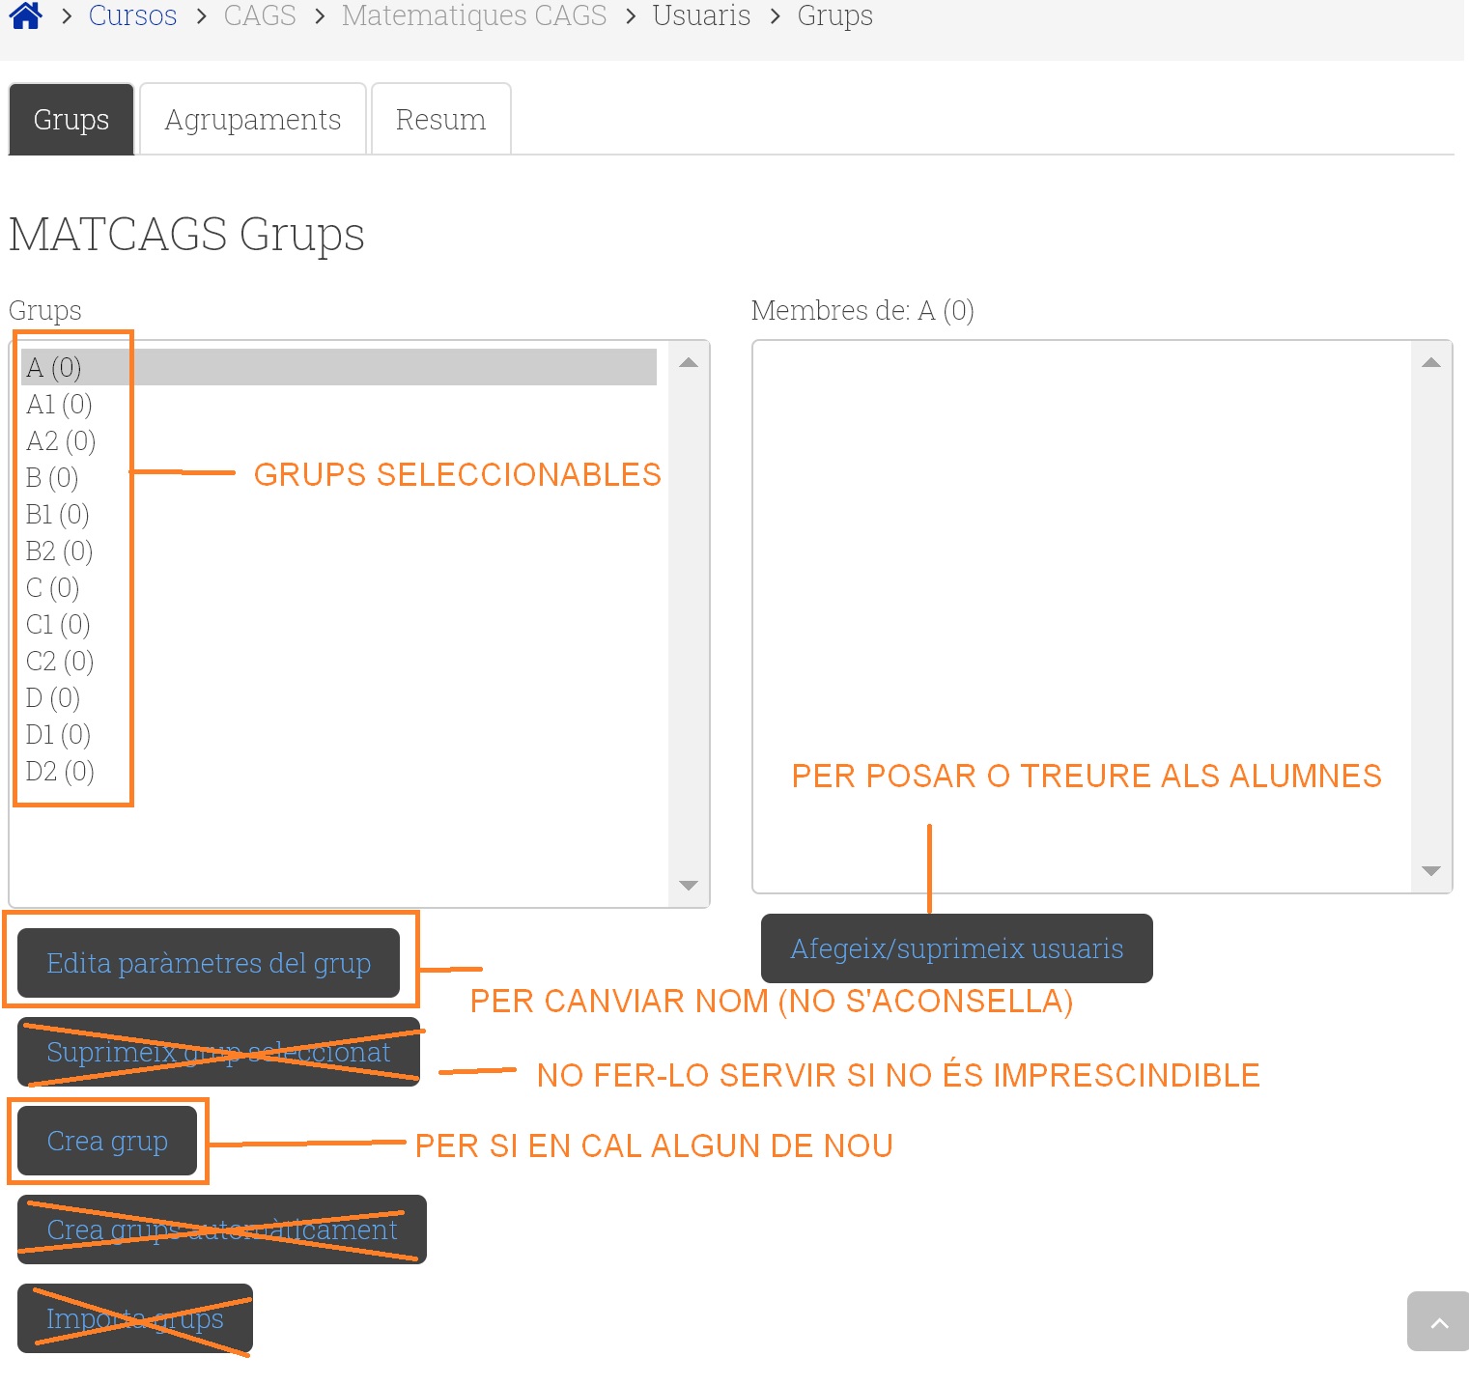Select group A (0) in the list
Image resolution: width=1469 pixels, height=1385 pixels.
pos(339,367)
